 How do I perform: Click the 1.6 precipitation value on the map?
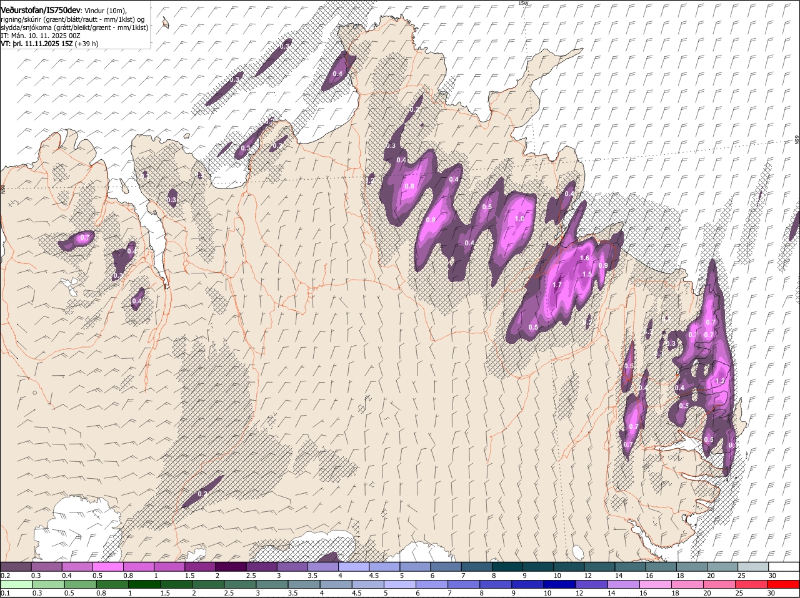pos(585,258)
